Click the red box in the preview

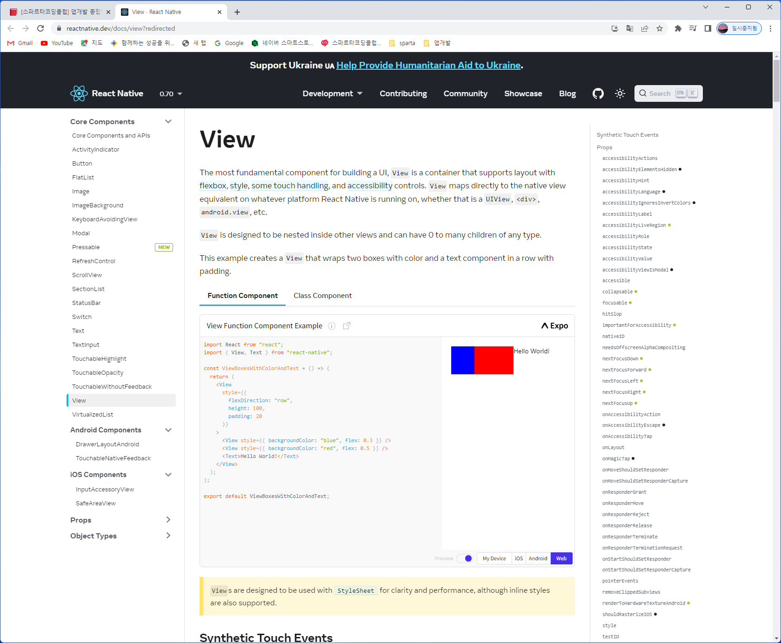coord(494,360)
